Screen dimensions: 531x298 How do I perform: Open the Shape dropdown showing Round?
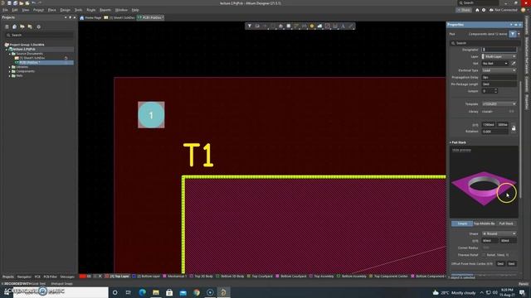[x=499, y=233]
